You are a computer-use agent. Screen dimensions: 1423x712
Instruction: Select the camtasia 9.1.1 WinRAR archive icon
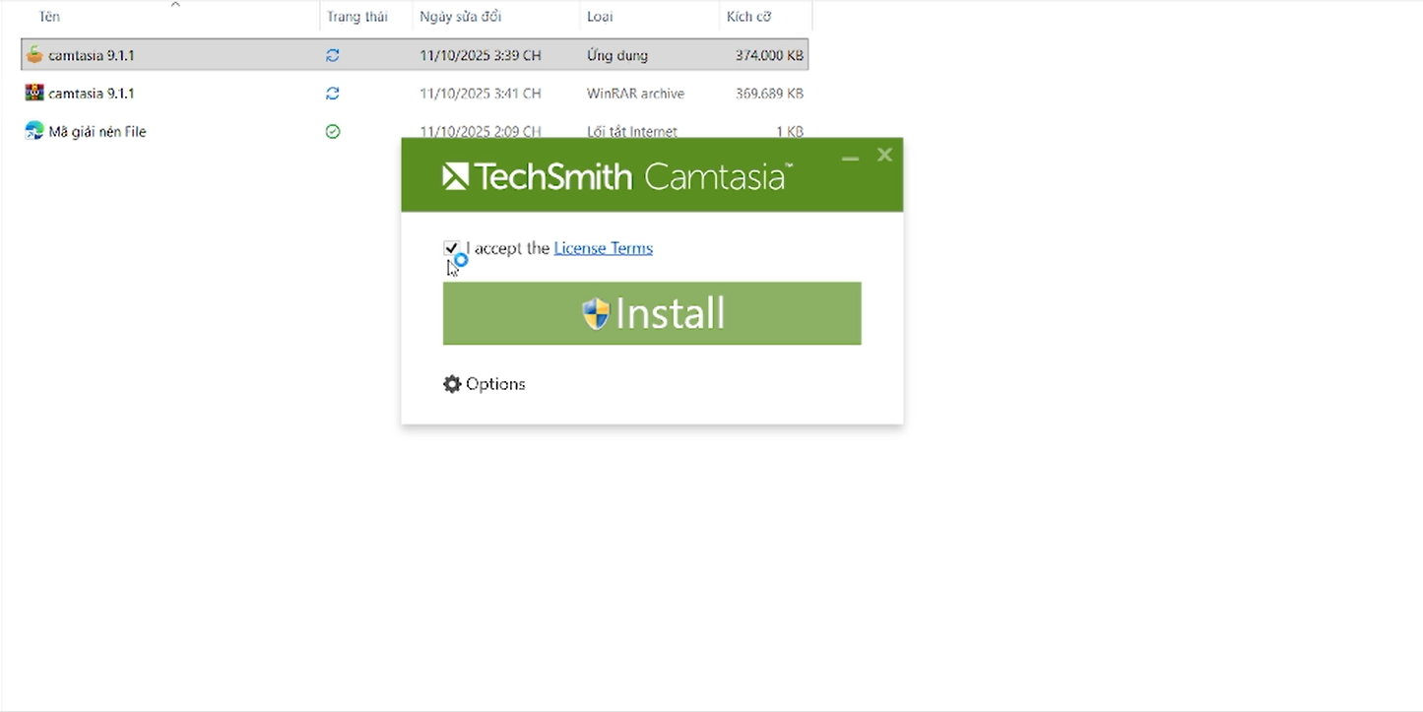point(34,93)
